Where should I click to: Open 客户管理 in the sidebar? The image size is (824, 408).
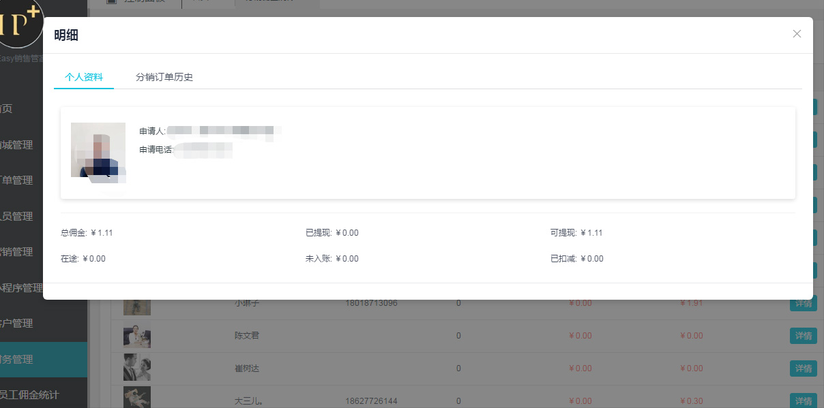[x=18, y=324]
